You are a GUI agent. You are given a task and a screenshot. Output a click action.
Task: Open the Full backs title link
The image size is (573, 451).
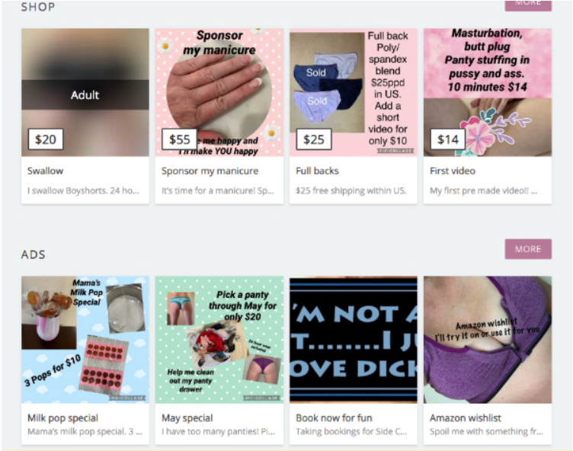[x=317, y=171]
